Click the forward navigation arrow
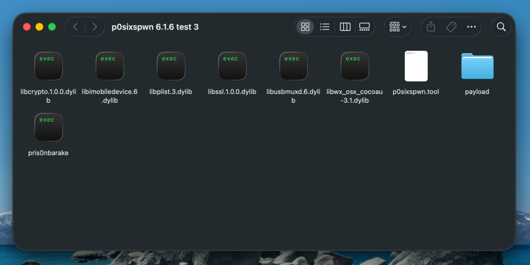The image size is (530, 265). (94, 27)
